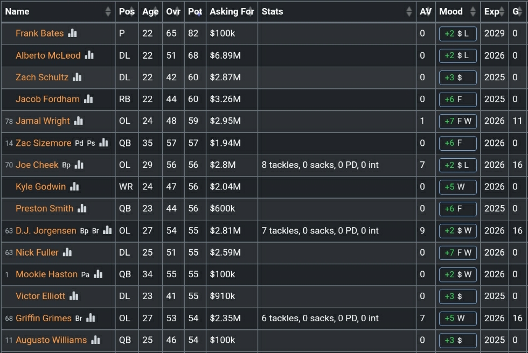Image resolution: width=528 pixels, height=353 pixels.
Task: Click the chart icon for Zac Sizemore
Action: (103, 143)
